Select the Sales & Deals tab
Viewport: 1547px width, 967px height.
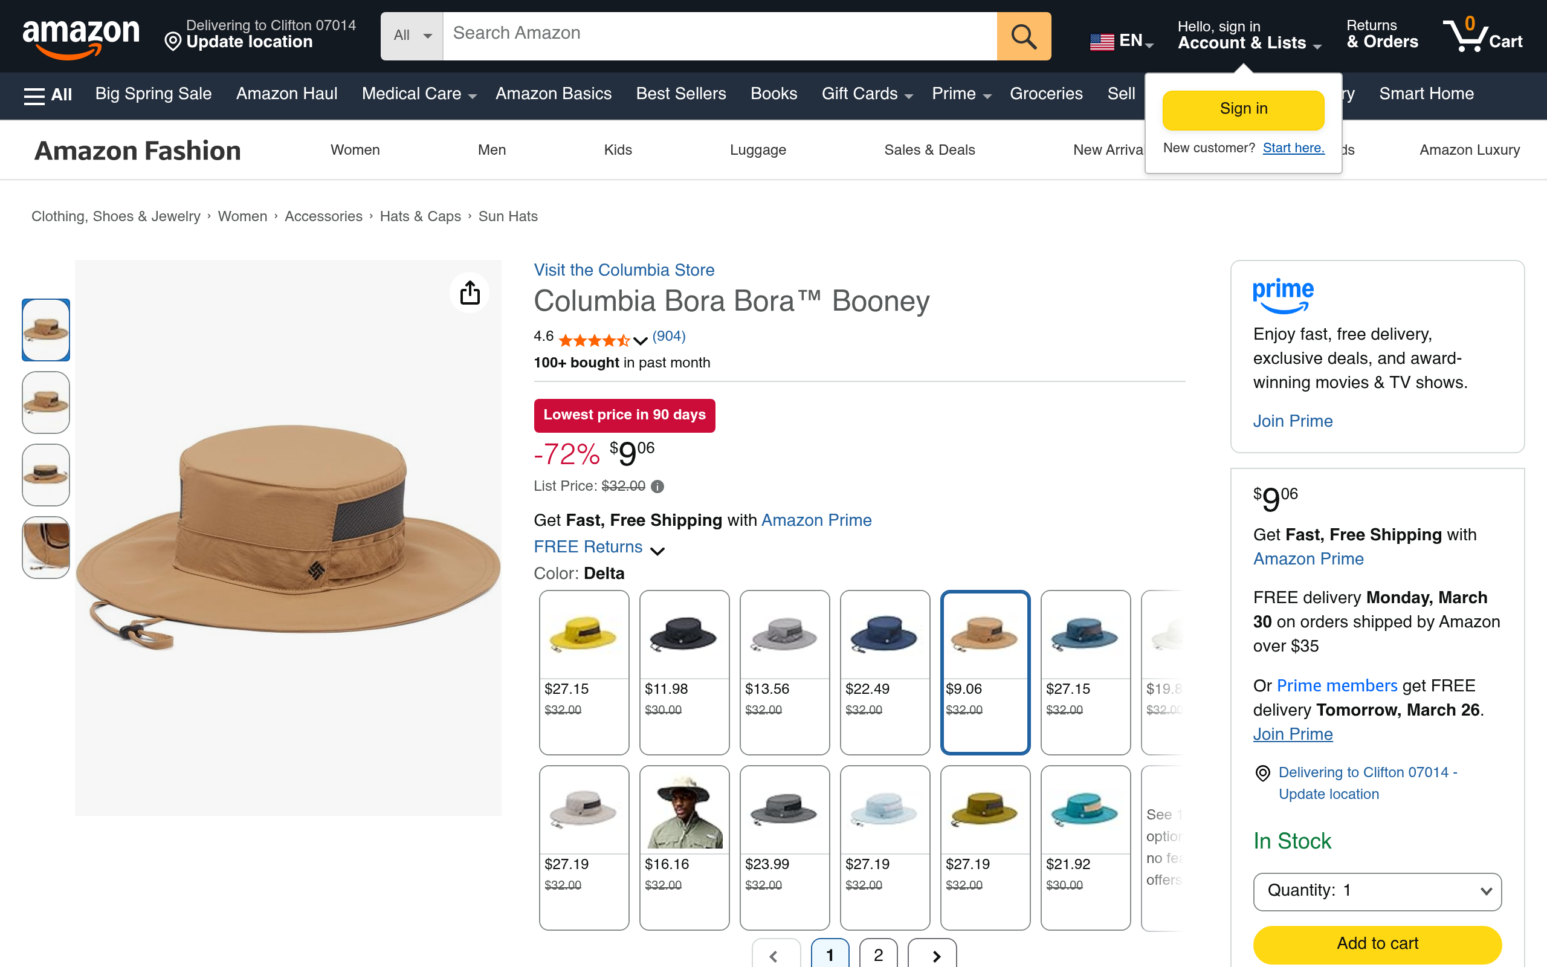pos(929,150)
